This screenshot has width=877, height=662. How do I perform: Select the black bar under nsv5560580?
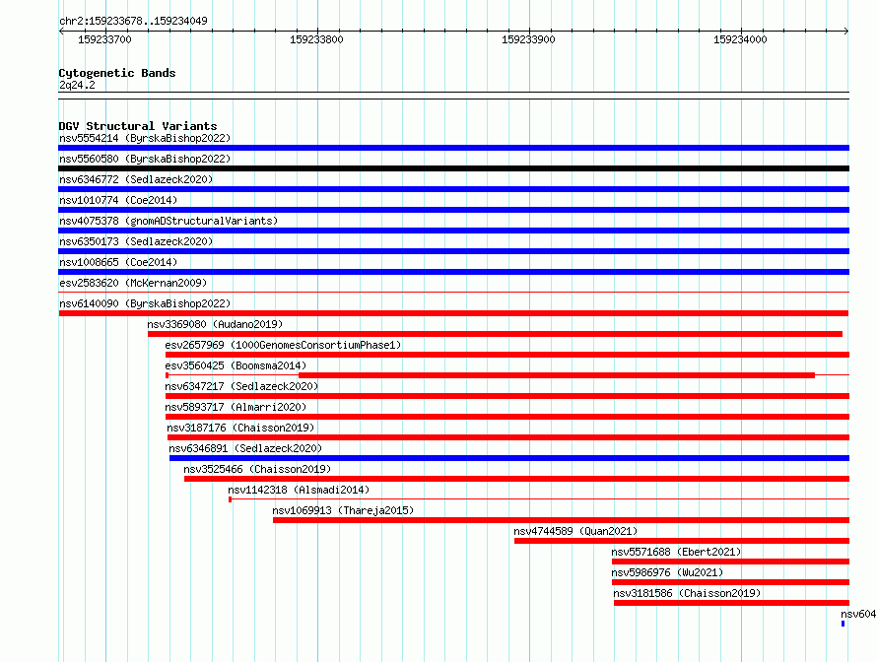coord(453,168)
